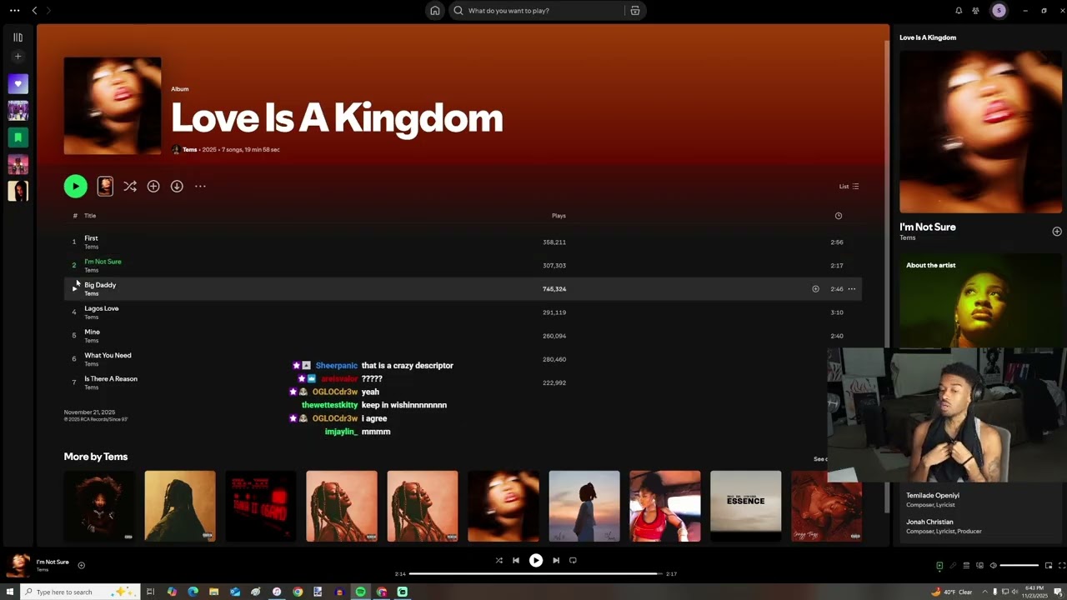Open the mini player
Screen dimensions: 1067x600
pos(1049,566)
